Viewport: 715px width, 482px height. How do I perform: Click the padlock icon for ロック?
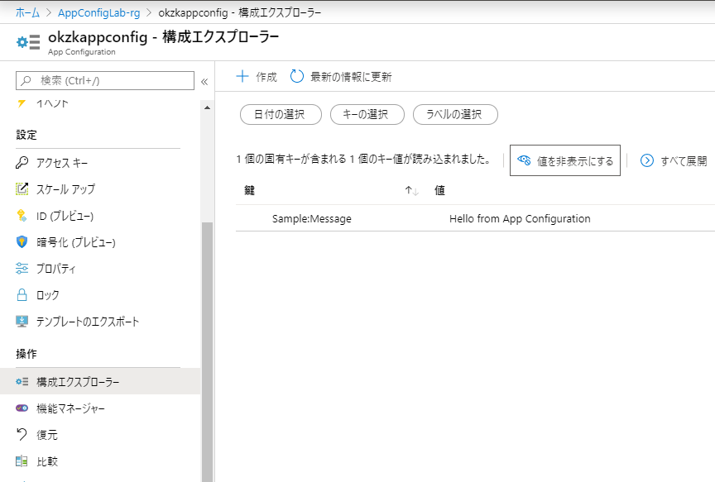pyautogui.click(x=22, y=295)
